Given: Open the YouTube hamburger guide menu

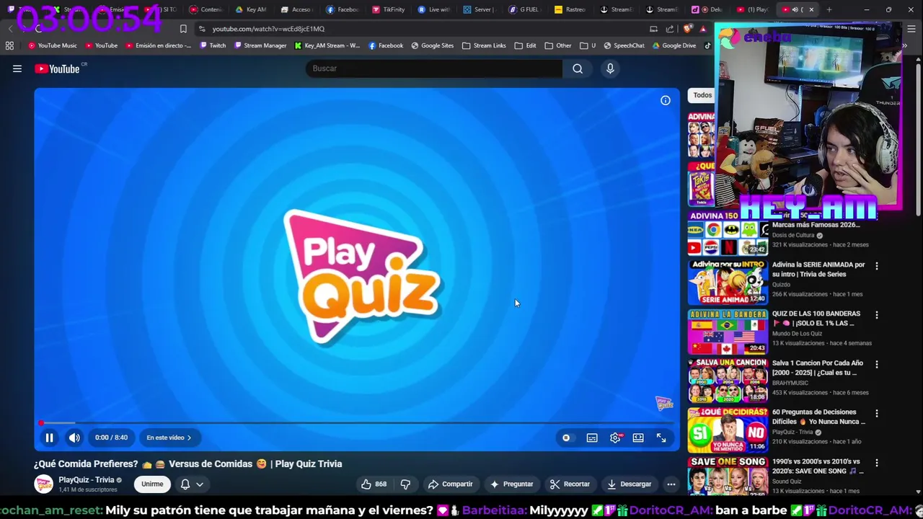Looking at the screenshot, I should (x=17, y=68).
